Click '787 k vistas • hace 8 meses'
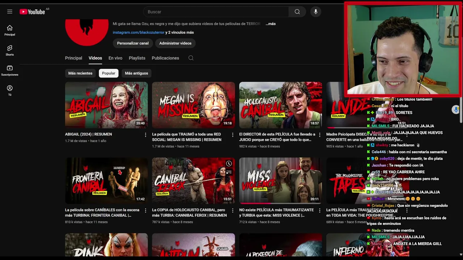The image size is (463, 260). point(172,222)
